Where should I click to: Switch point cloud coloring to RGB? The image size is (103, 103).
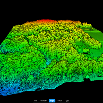coord(36,101)
